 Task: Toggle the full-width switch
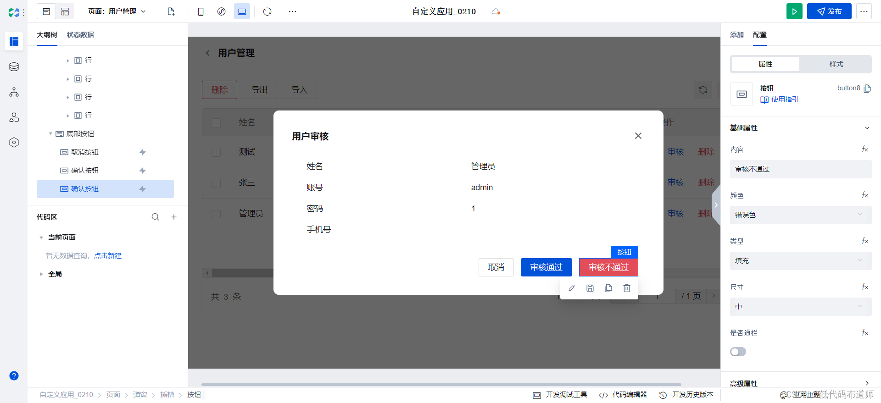point(738,352)
